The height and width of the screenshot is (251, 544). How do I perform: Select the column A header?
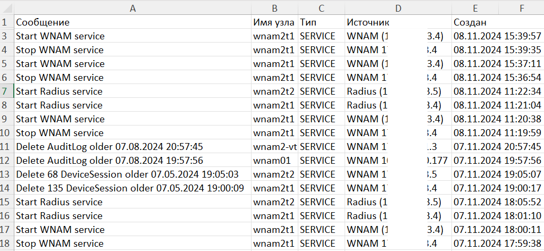(x=132, y=8)
